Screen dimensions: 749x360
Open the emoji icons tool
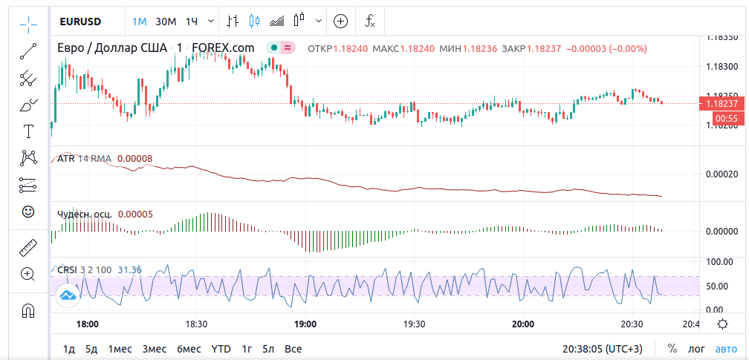(x=28, y=212)
